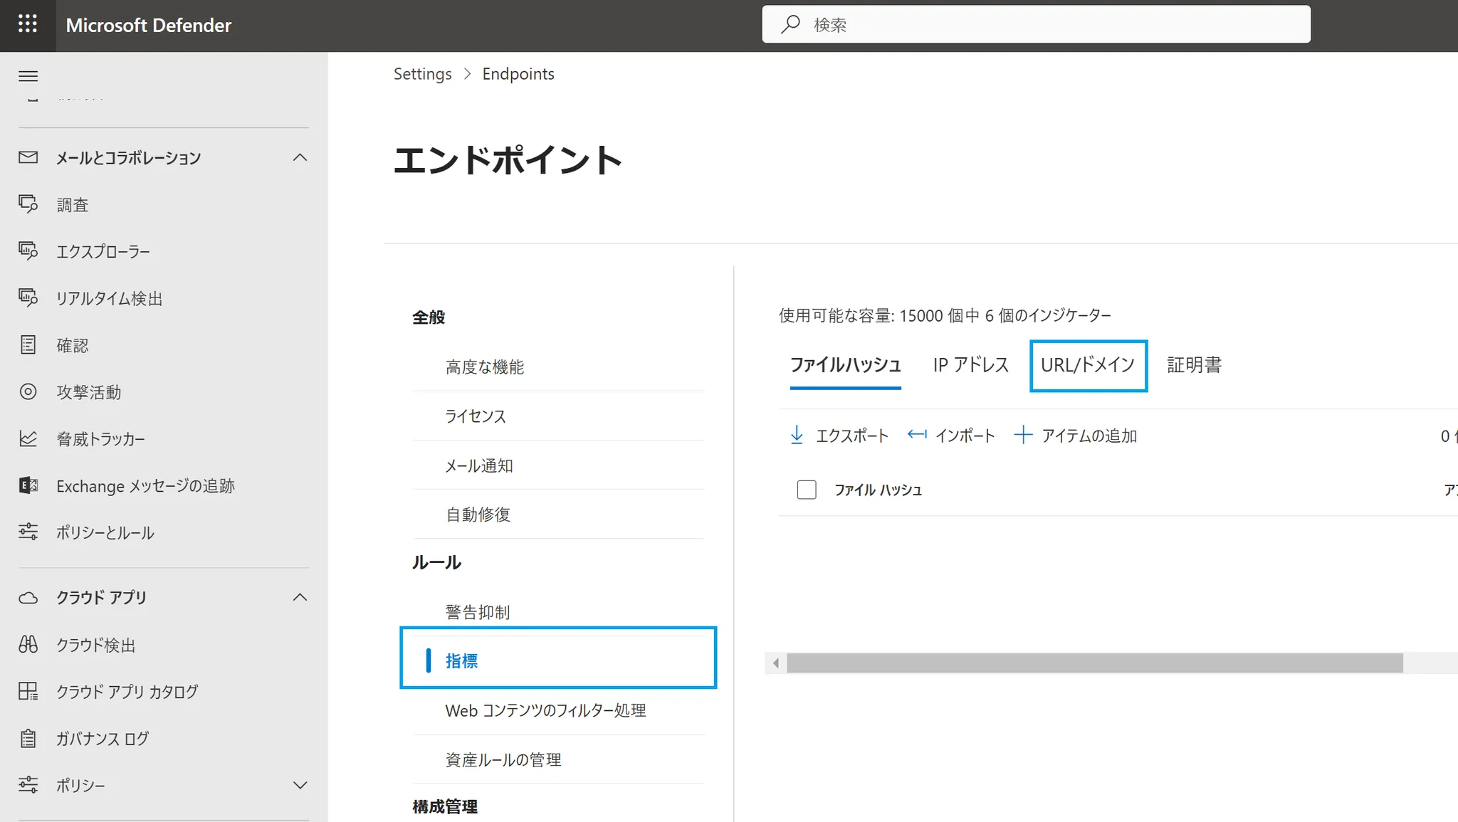Select all via ファイル ハッシュ header checkbox

pos(807,490)
